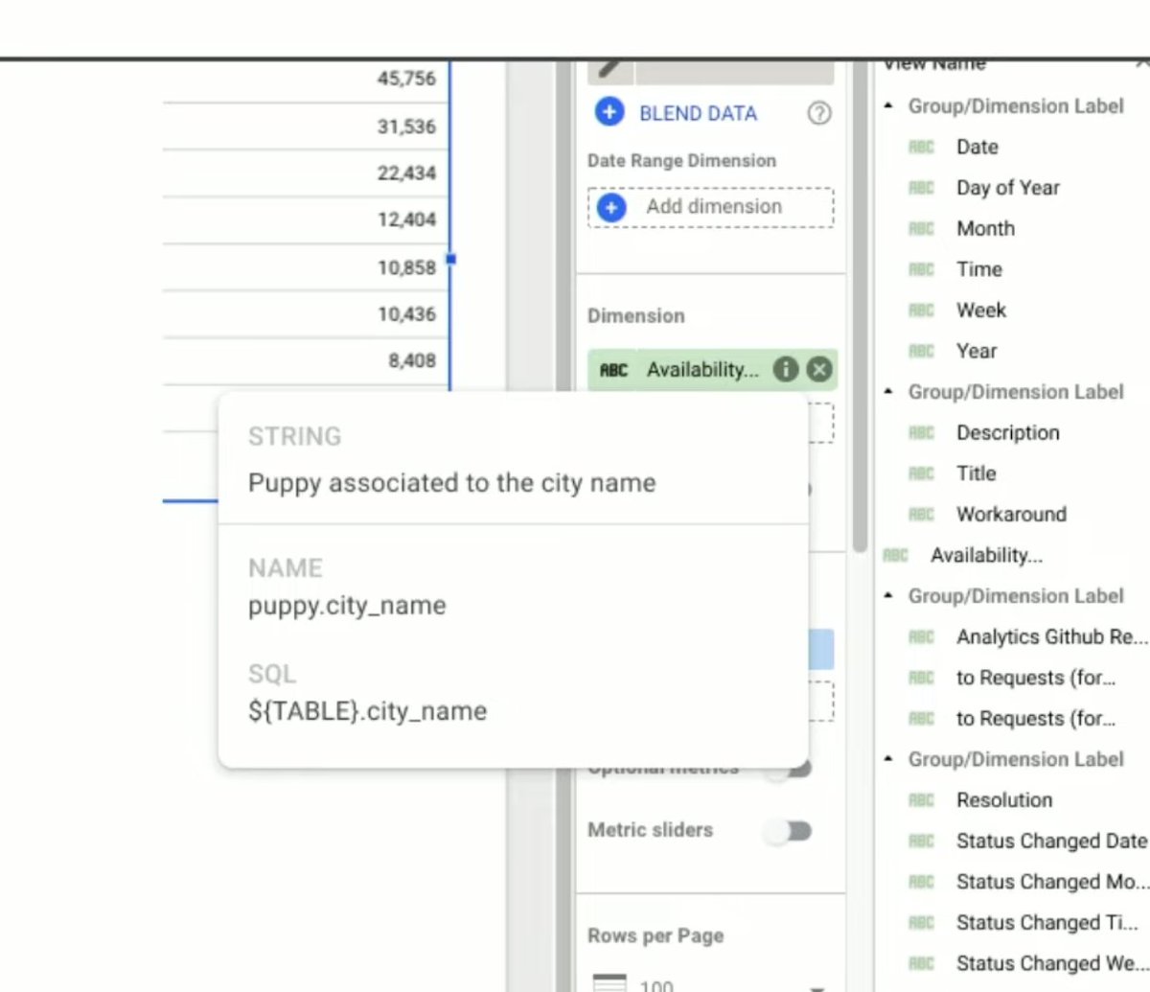This screenshot has width=1150, height=992.
Task: Click the ABC icon beside Resolution field
Action: pyautogui.click(x=921, y=800)
